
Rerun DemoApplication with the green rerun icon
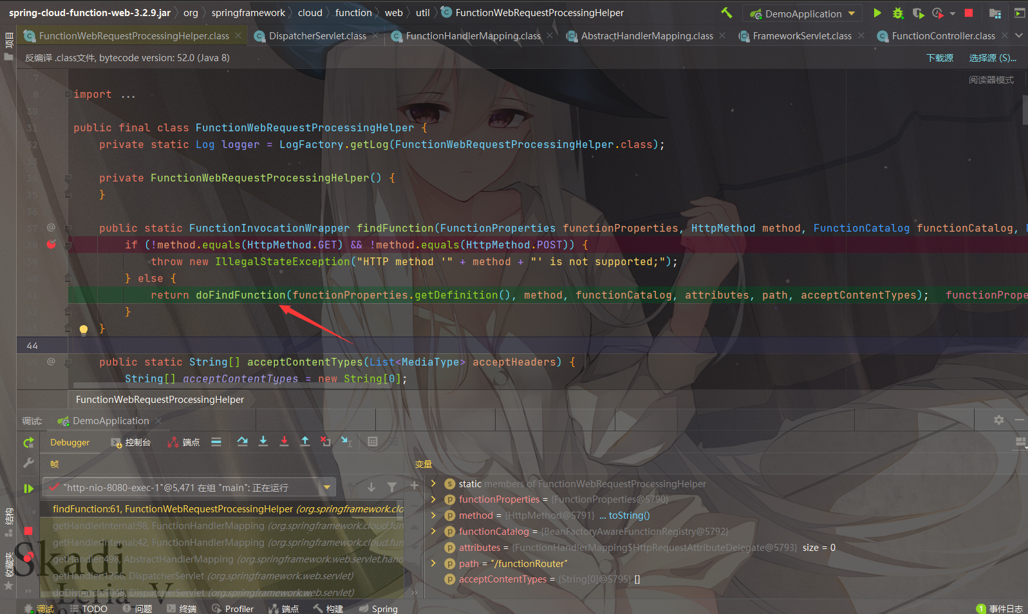(28, 442)
